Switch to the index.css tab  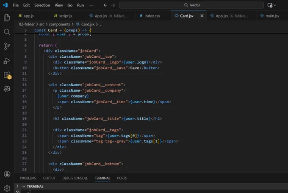click(x=152, y=16)
